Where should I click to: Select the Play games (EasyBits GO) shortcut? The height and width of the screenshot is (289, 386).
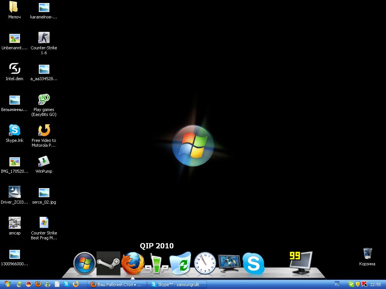[44, 105]
